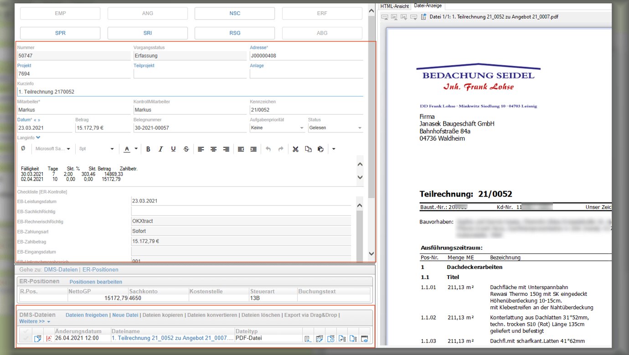
Task: Click into the Kurzinfo text field
Action: pos(190,91)
